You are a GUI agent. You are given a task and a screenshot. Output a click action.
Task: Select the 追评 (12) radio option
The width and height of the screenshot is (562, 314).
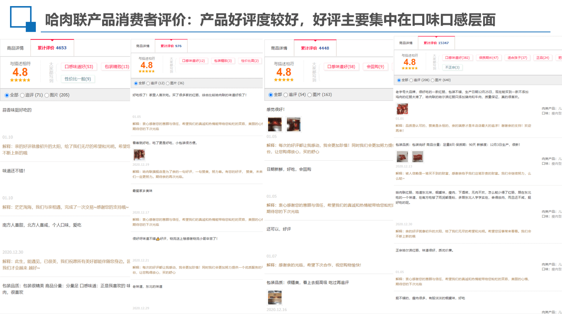click(148, 83)
